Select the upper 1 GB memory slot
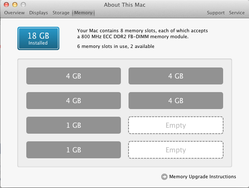The height and width of the screenshot is (188, 249). coord(73,125)
